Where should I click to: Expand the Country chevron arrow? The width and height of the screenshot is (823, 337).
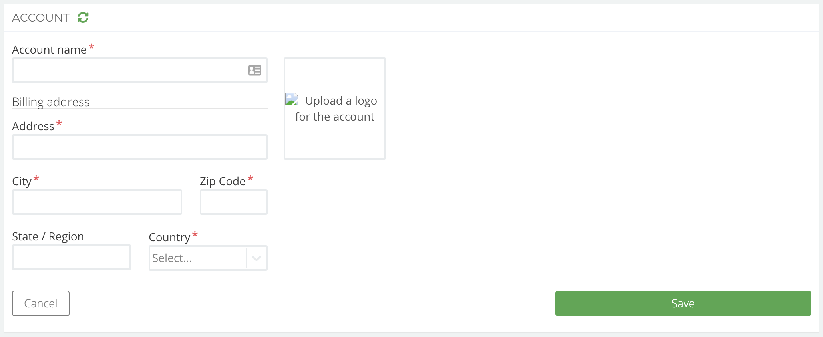pyautogui.click(x=256, y=258)
